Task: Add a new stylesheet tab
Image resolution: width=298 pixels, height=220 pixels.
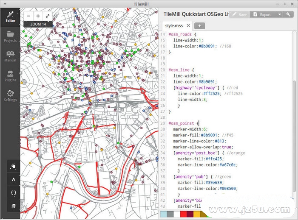Action: 199,26
